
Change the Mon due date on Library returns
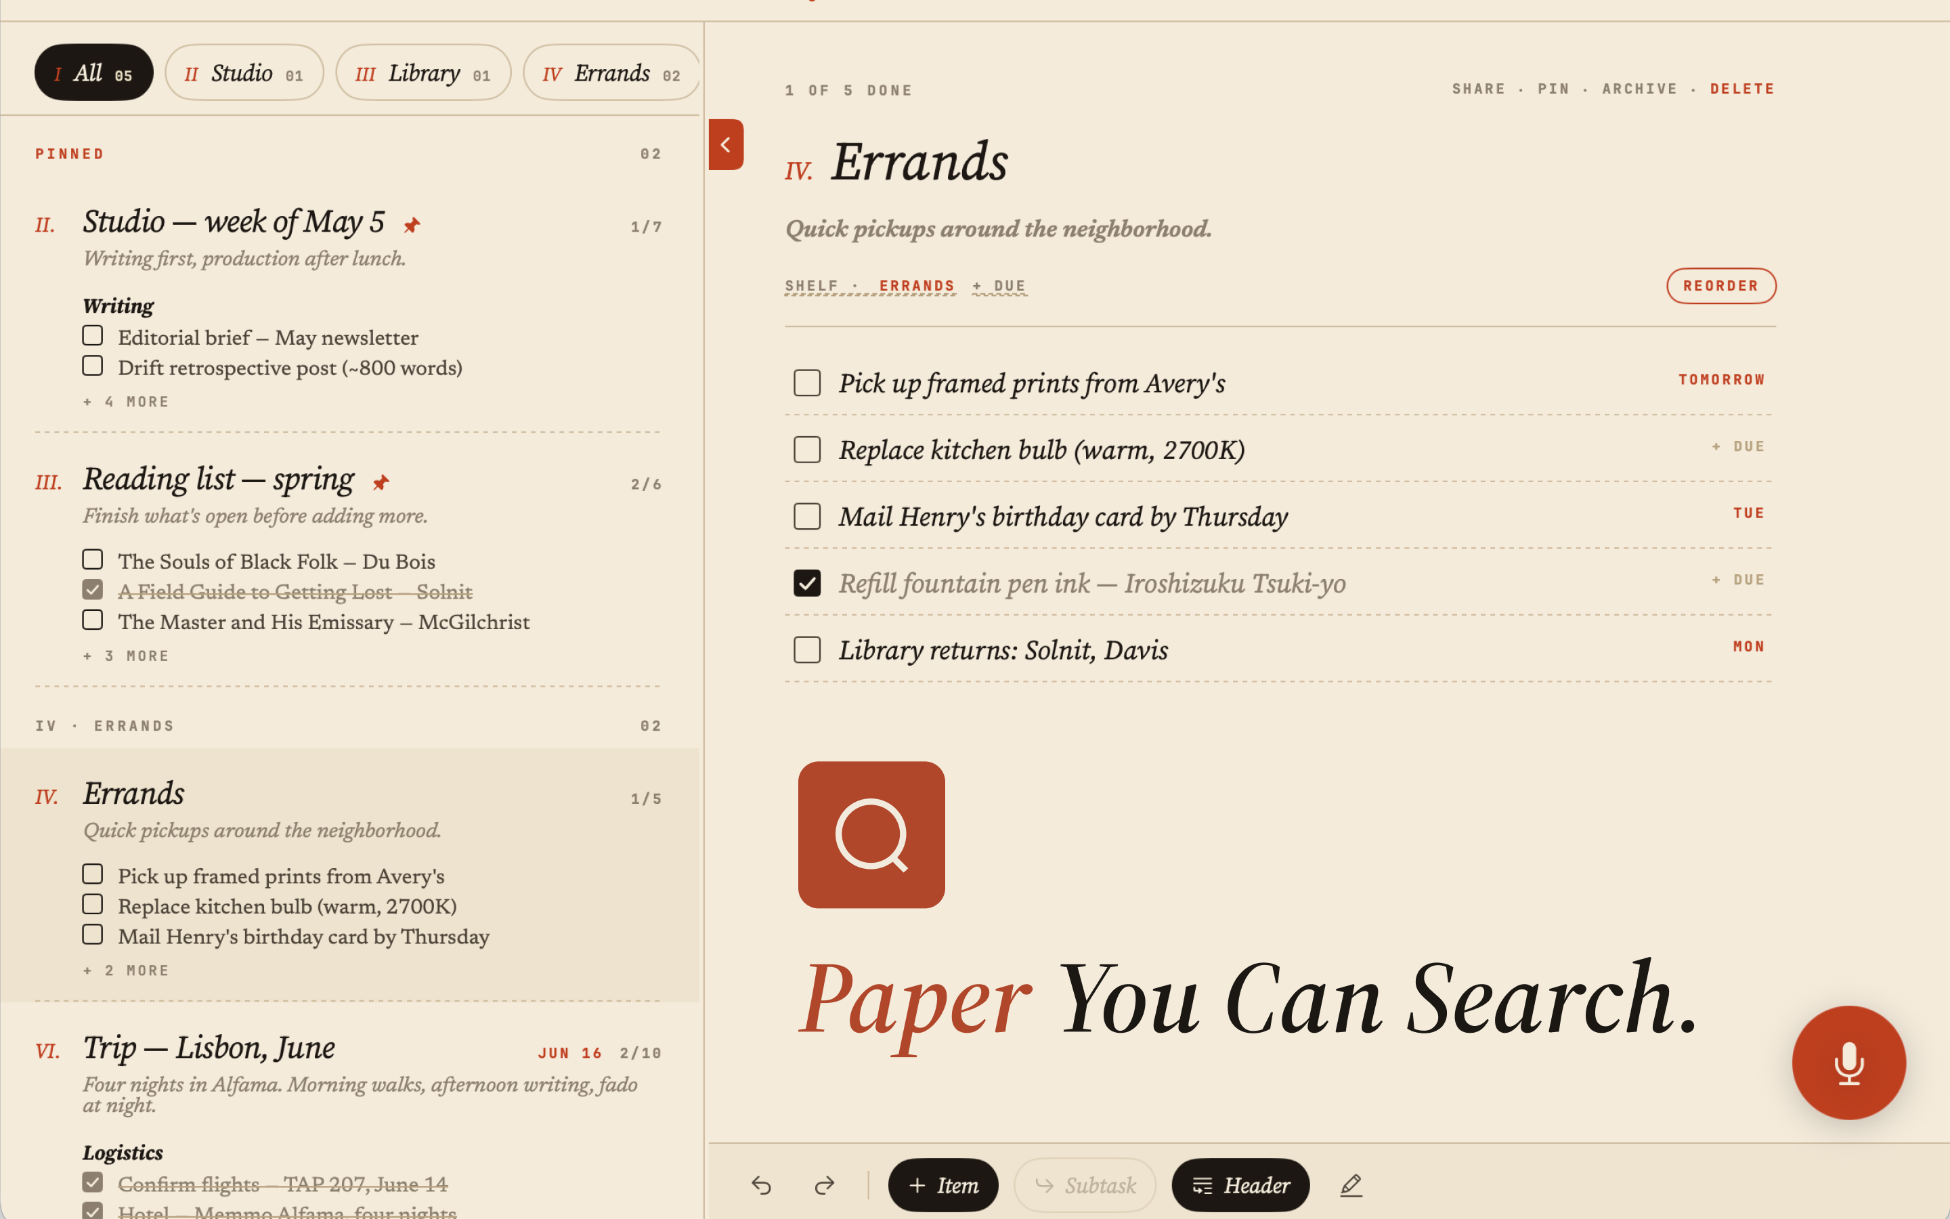1748,647
